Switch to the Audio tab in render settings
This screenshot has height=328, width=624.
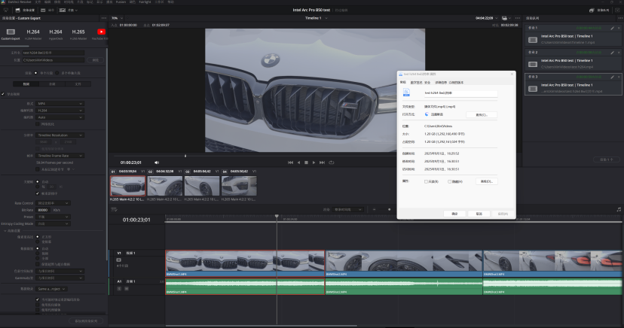(x=54, y=84)
